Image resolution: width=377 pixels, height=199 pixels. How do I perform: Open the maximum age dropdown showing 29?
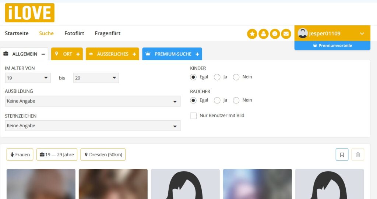point(96,78)
